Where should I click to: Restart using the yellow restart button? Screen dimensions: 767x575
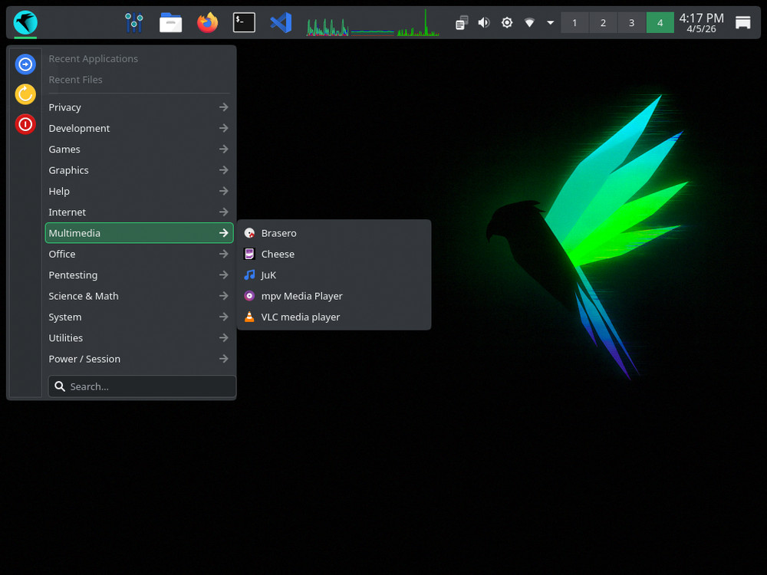tap(25, 94)
